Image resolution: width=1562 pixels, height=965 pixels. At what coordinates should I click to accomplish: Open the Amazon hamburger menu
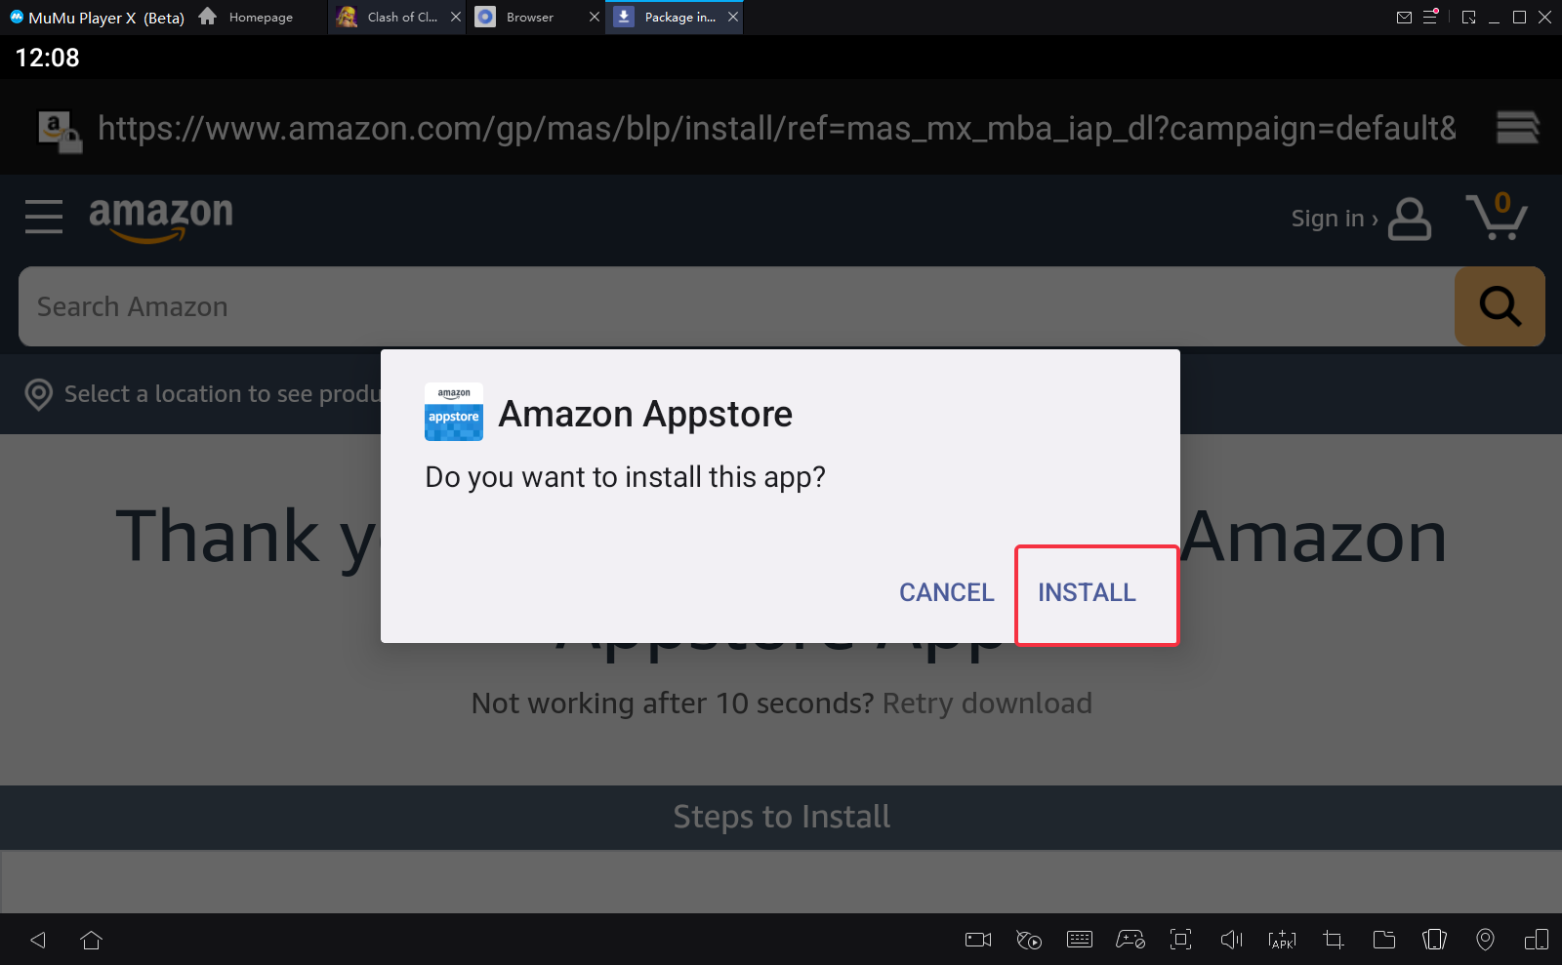click(44, 217)
